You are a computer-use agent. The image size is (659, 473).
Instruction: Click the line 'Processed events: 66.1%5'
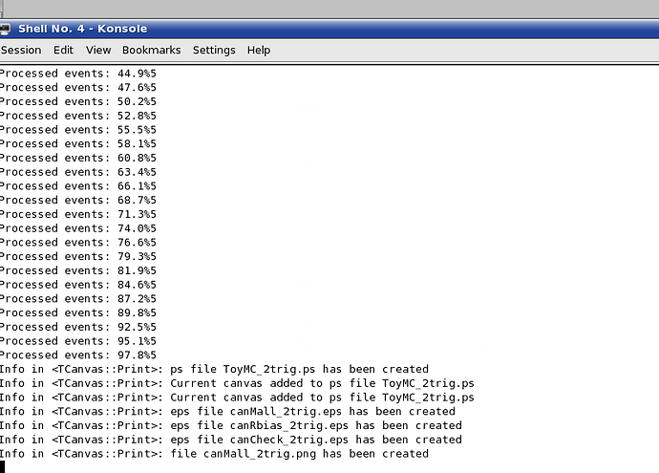pos(78,185)
